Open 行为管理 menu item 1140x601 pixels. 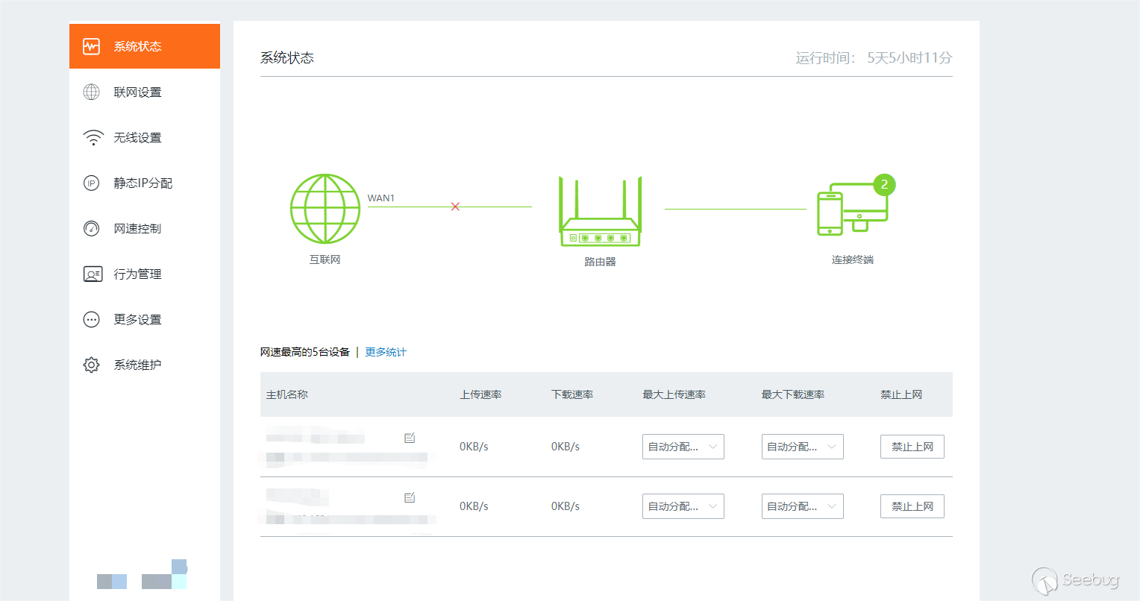[x=145, y=274]
